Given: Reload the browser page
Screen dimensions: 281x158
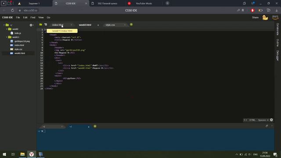Looking at the screenshot, I should click(12, 11).
